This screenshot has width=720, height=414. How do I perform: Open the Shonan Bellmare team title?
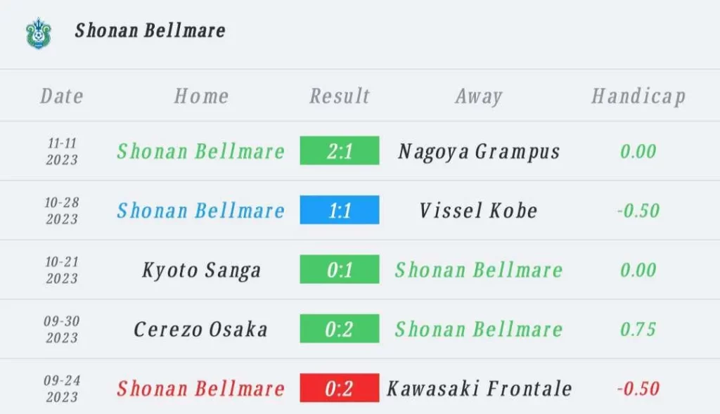150,31
